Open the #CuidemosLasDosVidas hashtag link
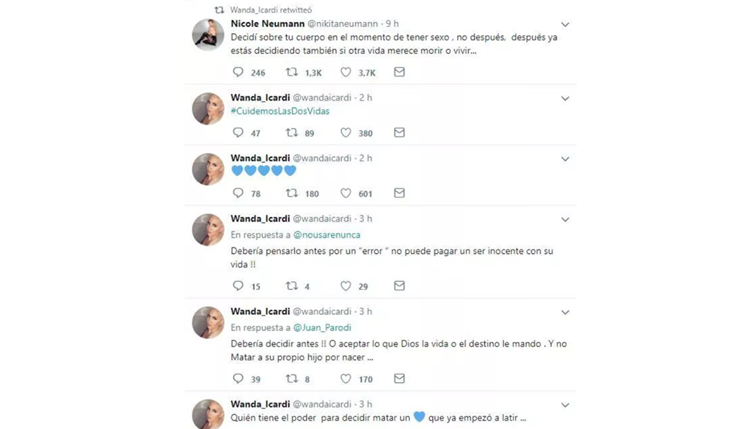The height and width of the screenshot is (429, 747). click(x=280, y=111)
